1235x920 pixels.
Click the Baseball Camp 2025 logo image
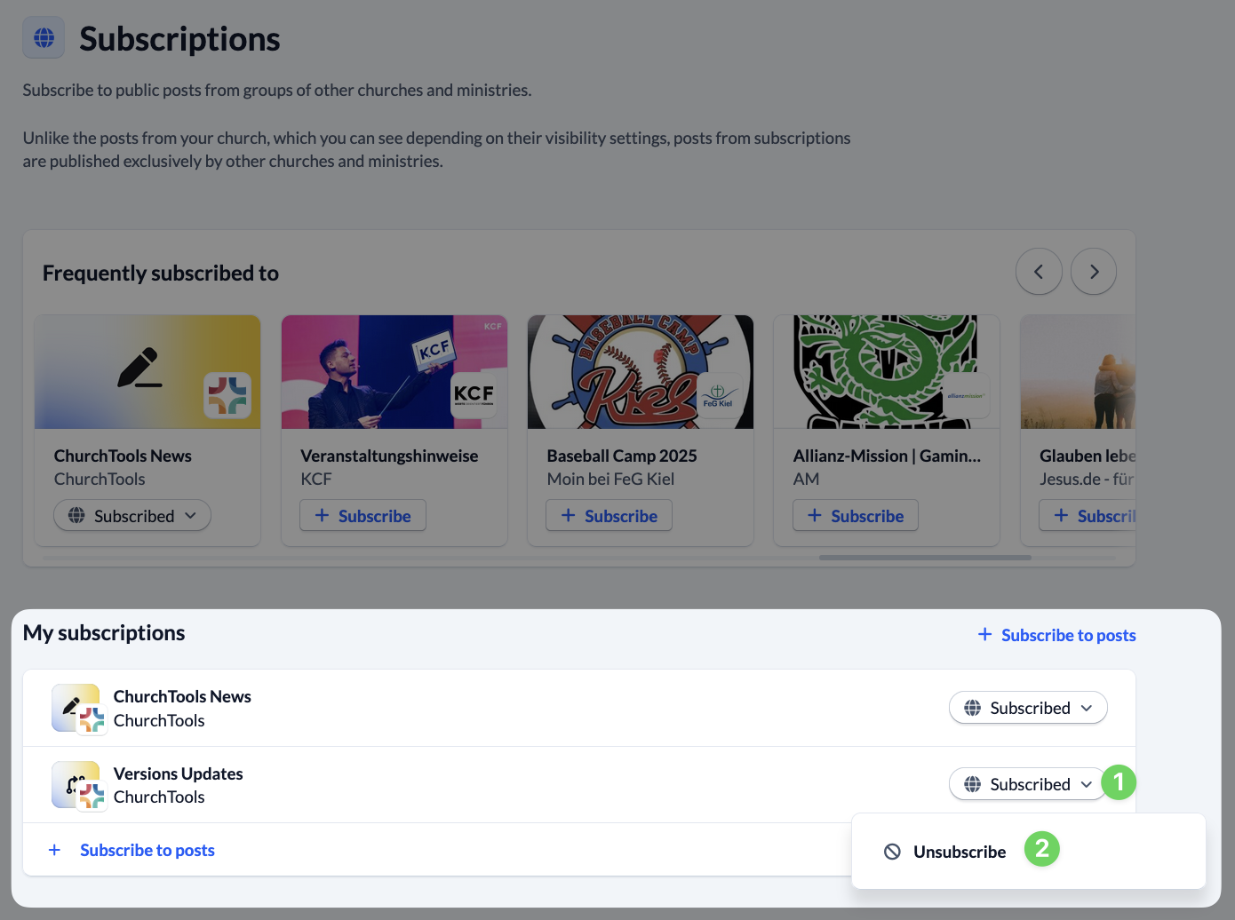(x=641, y=372)
